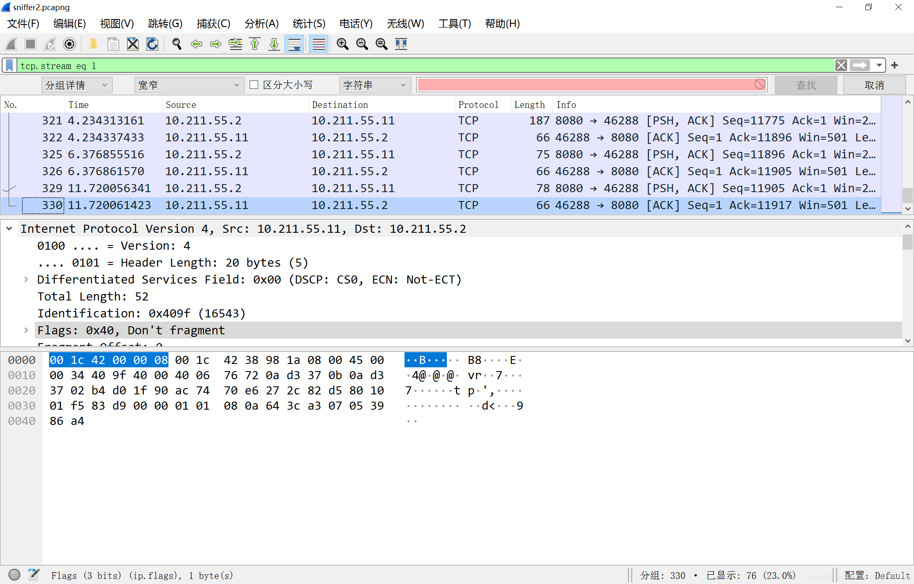The height and width of the screenshot is (584, 914).
Task: Open the 帮助(H) menu
Action: pos(502,24)
